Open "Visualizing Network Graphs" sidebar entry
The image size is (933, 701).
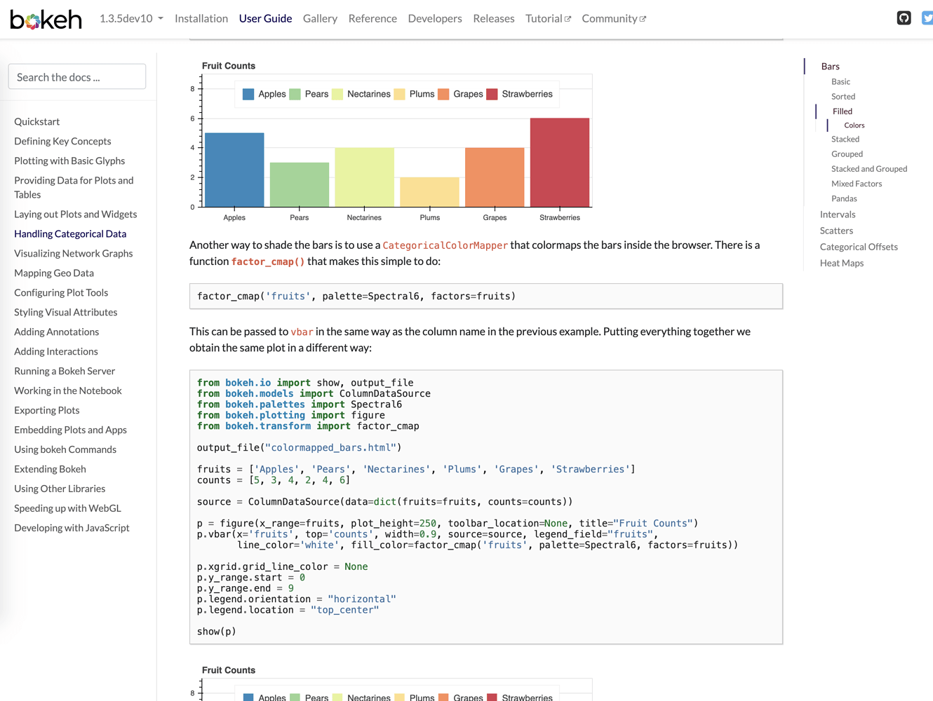(x=73, y=253)
